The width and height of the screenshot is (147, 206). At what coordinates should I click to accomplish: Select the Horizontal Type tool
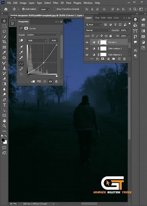tap(4, 105)
